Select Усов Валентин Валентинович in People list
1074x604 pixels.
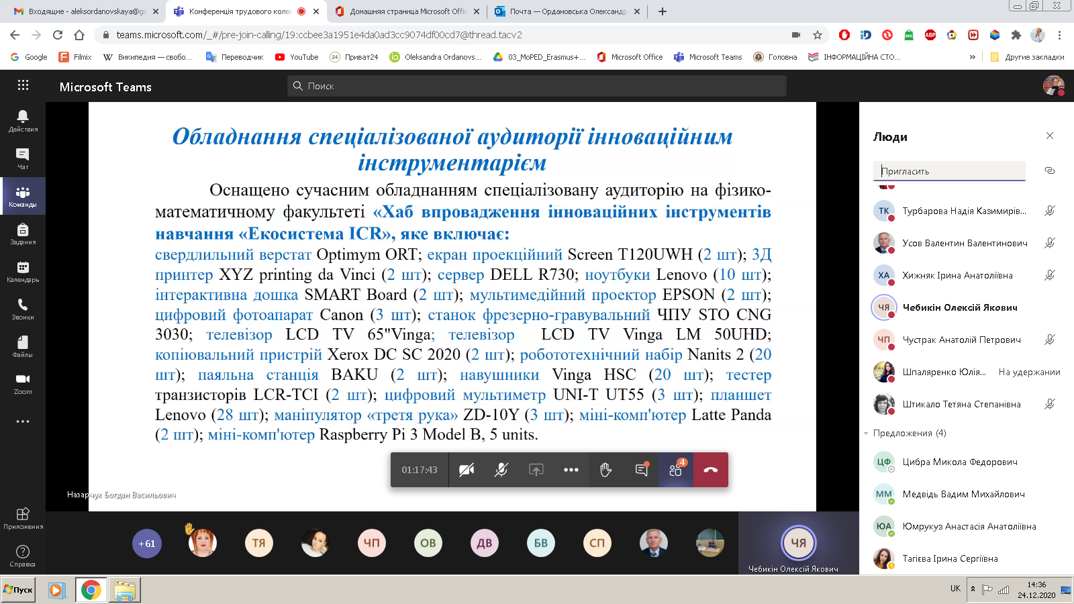tap(967, 243)
